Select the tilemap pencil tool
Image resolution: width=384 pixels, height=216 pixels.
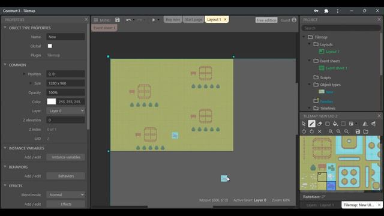click(311, 124)
